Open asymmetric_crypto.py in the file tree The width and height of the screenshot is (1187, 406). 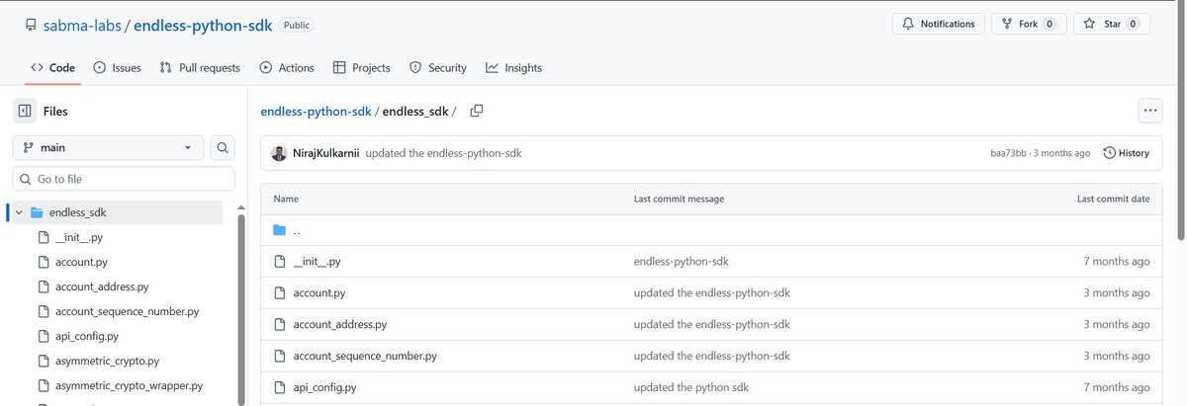[107, 361]
